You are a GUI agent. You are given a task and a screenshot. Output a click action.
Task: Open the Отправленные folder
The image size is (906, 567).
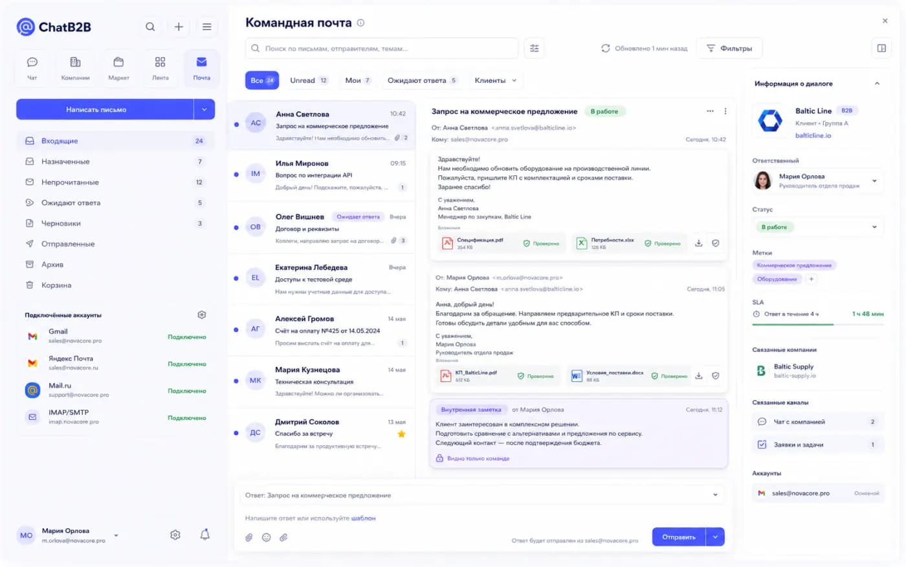[x=115, y=244]
